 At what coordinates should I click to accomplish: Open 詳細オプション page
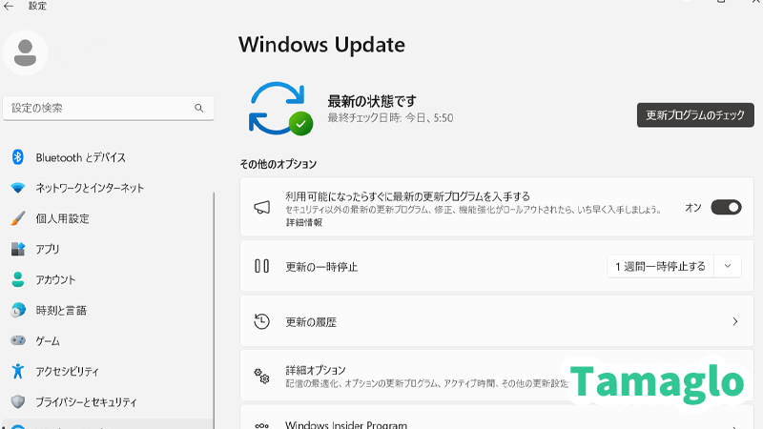497,376
